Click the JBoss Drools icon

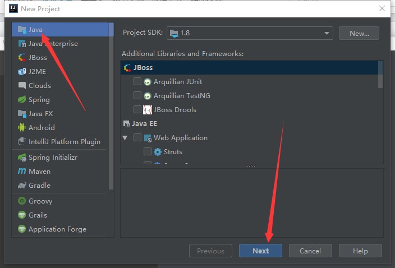click(x=148, y=110)
